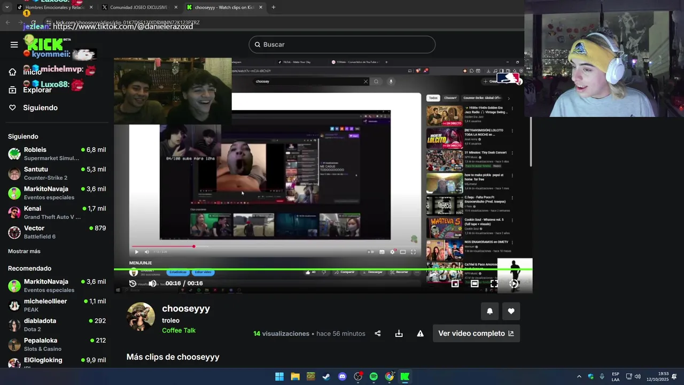Viewport: 684px width, 385px height.
Task: Click the download icon below the clip
Action: 399,333
